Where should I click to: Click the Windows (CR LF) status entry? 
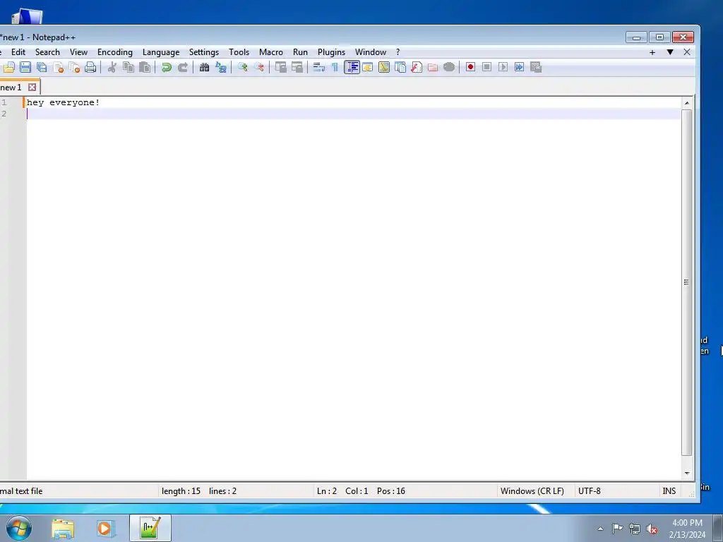click(532, 491)
